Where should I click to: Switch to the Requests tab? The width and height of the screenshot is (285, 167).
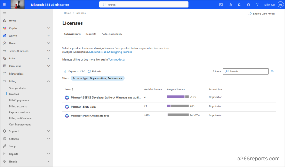click(91, 34)
